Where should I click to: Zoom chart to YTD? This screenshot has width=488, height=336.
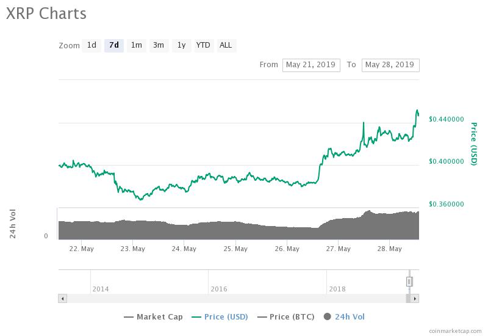(204, 45)
